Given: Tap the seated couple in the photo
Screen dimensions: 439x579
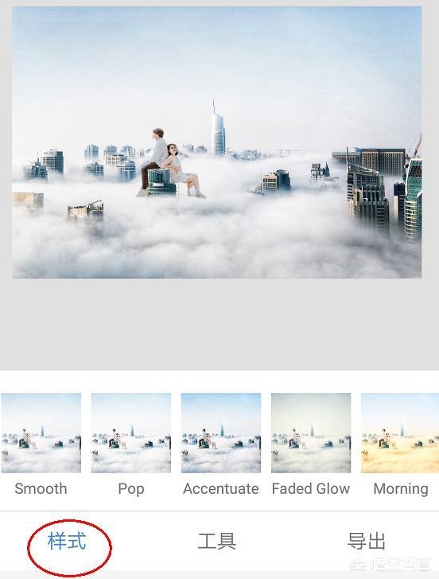Looking at the screenshot, I should tap(170, 162).
